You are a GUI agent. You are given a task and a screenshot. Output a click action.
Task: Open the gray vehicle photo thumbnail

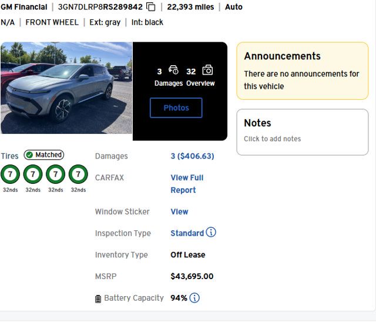[x=66, y=88]
